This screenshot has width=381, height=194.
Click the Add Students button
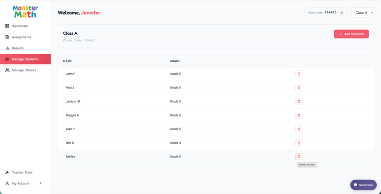(x=351, y=34)
